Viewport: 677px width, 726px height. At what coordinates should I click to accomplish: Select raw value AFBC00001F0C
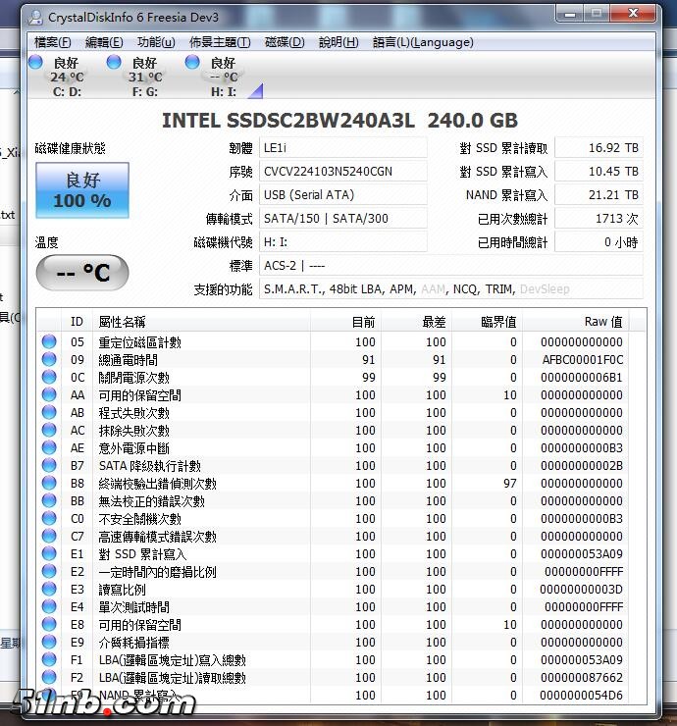click(583, 360)
